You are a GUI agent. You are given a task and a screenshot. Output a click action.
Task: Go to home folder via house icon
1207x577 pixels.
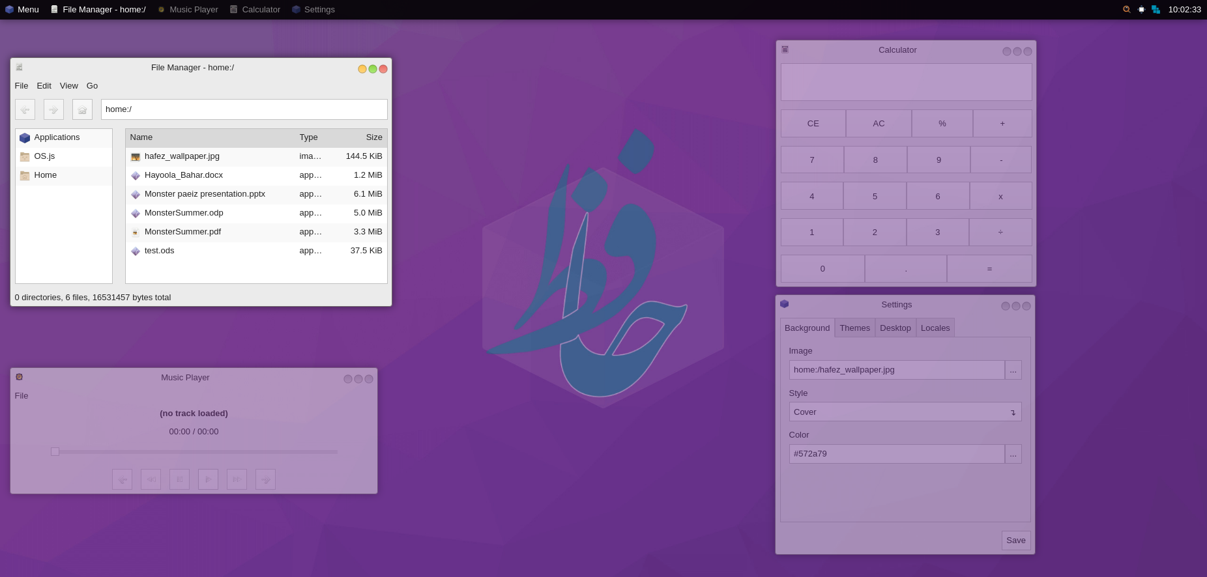point(82,109)
